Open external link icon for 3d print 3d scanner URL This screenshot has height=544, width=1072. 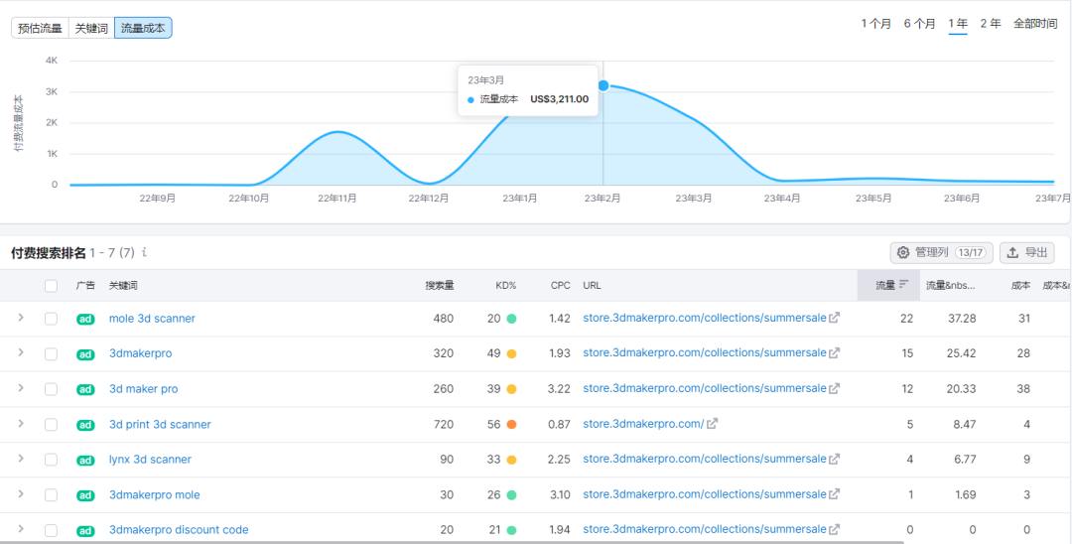click(x=712, y=424)
